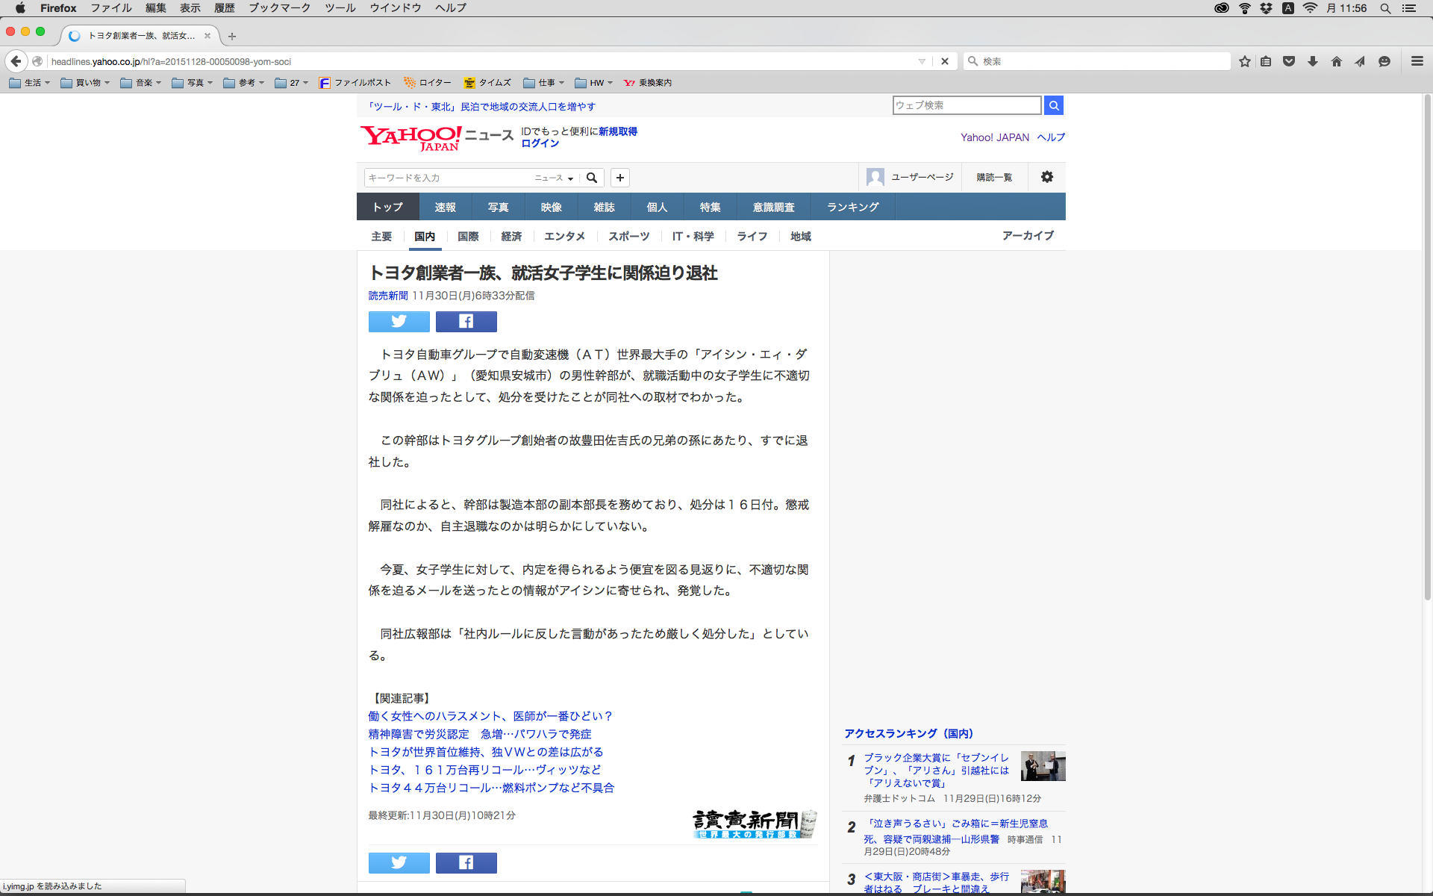Expand the 生活 bookmarks folder

[x=30, y=83]
